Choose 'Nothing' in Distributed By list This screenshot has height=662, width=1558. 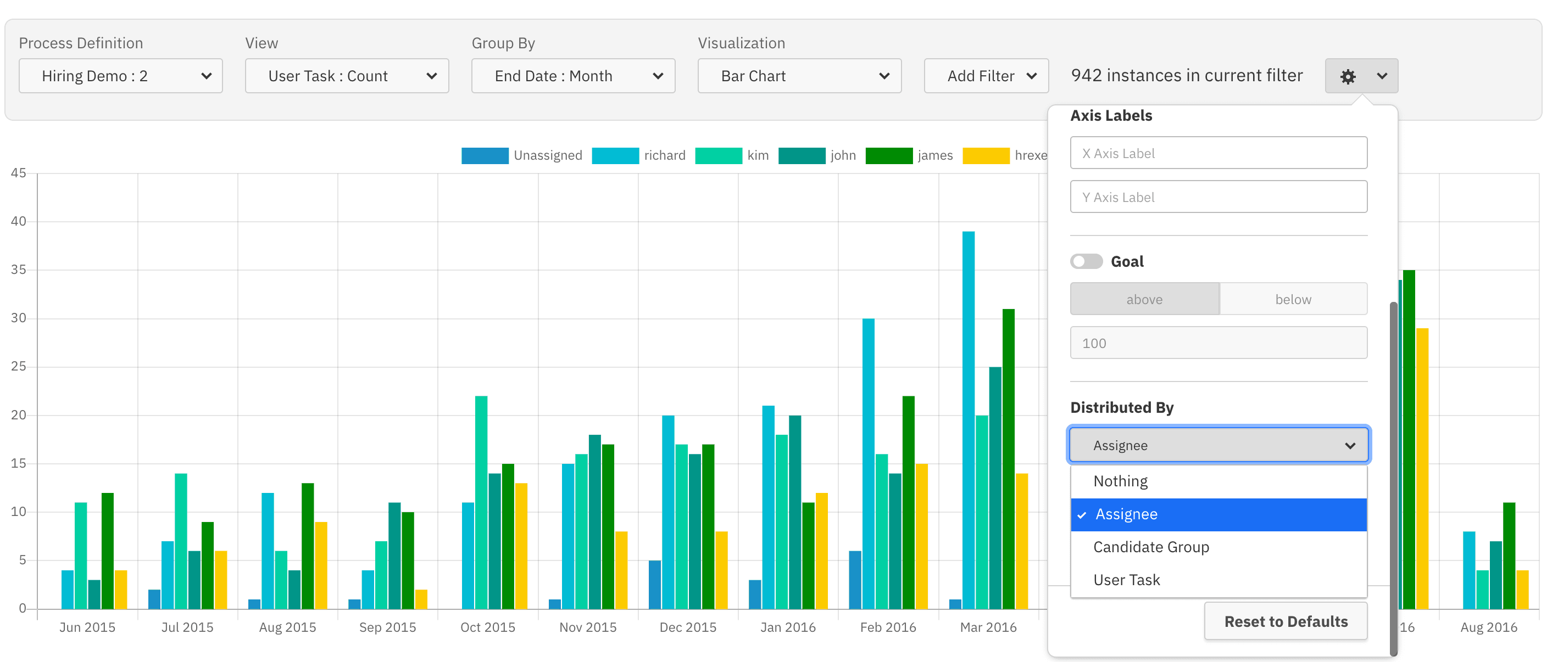click(1218, 481)
